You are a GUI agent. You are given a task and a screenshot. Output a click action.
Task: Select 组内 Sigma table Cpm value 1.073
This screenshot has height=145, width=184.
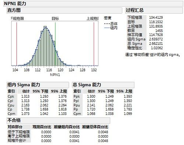tap(25, 114)
